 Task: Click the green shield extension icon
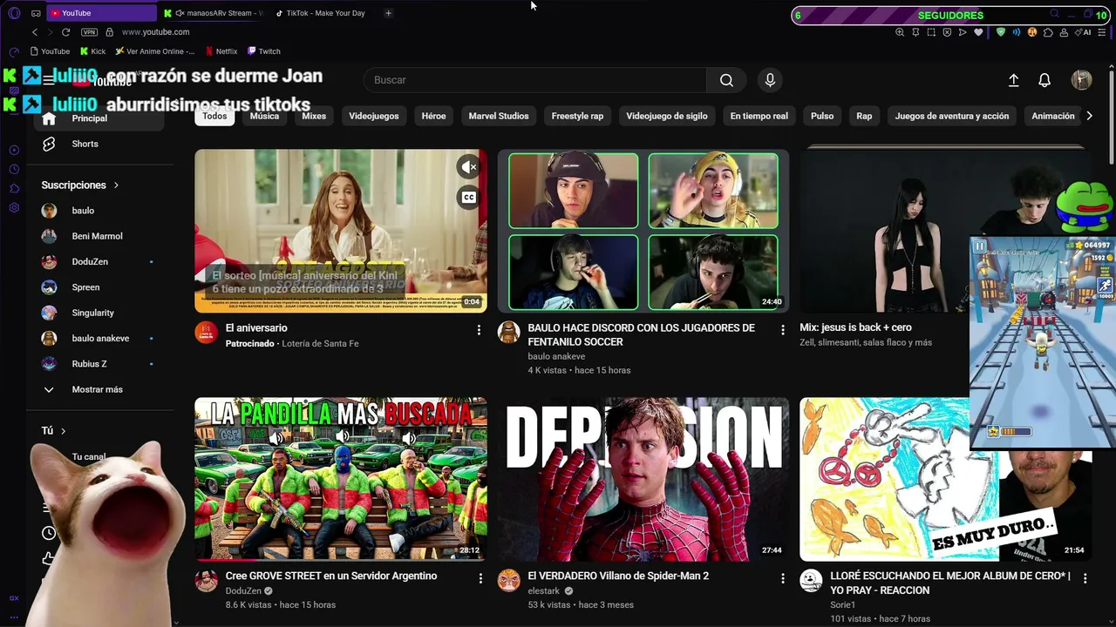coord(1001,32)
